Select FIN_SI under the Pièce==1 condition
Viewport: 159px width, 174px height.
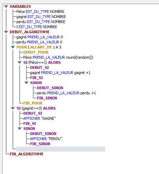point(36,78)
